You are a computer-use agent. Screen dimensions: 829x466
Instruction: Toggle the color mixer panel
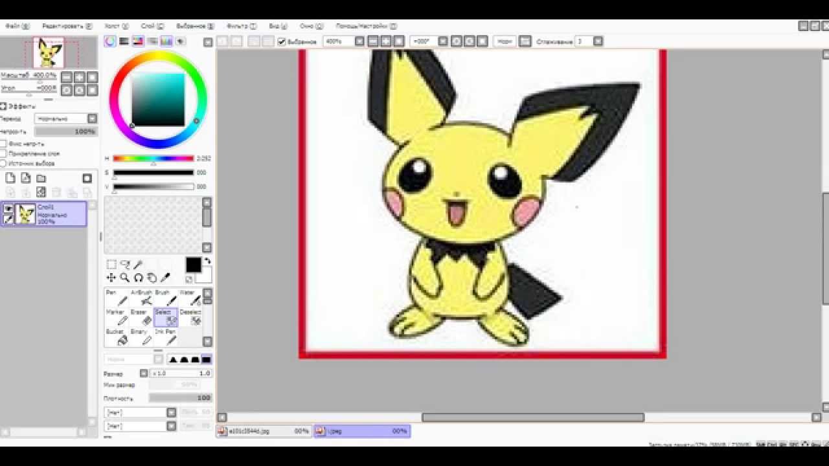(x=152, y=41)
